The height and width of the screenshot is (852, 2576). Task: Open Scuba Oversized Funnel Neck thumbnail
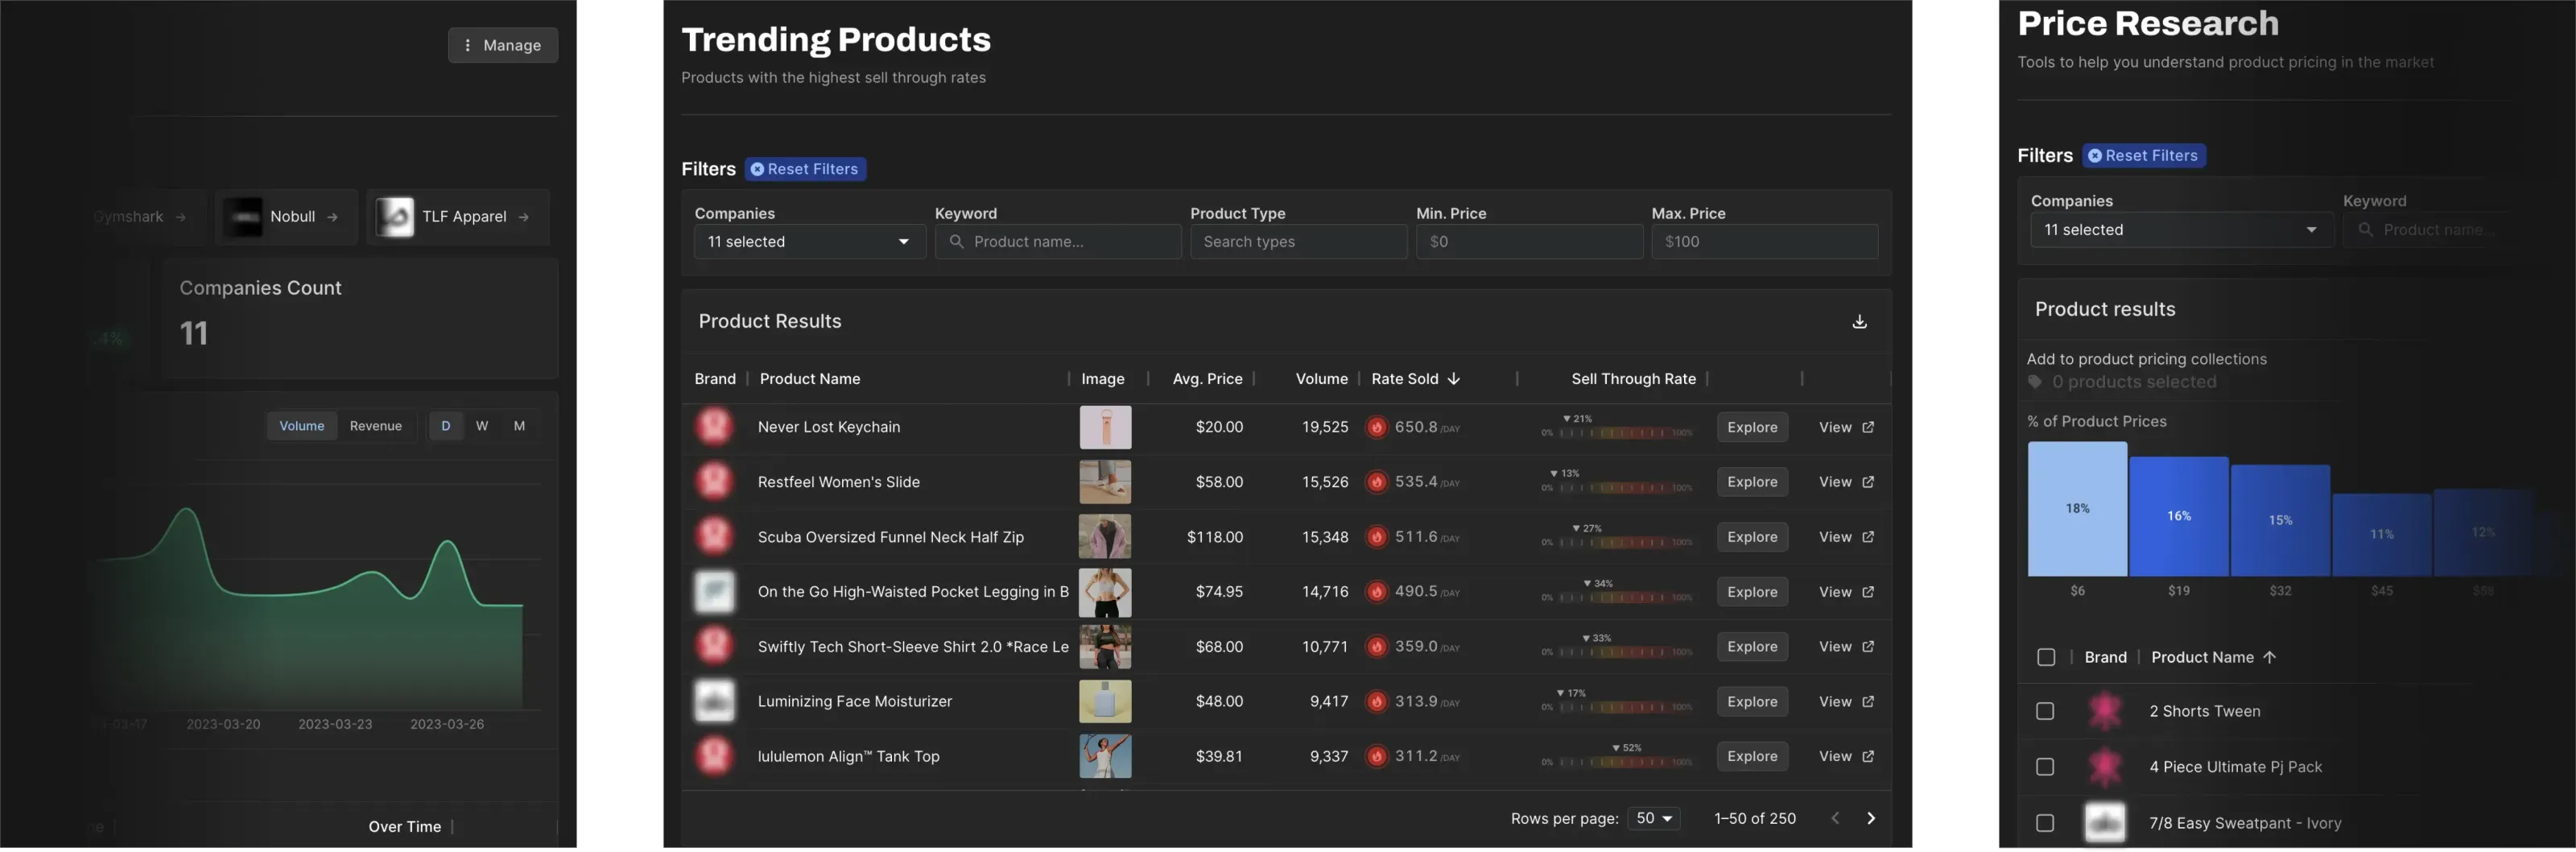pos(1105,538)
